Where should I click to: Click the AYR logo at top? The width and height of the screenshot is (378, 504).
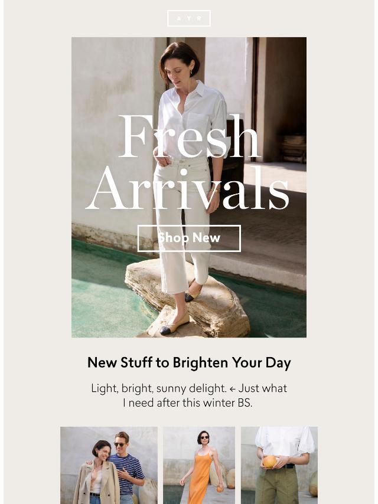pos(189,18)
